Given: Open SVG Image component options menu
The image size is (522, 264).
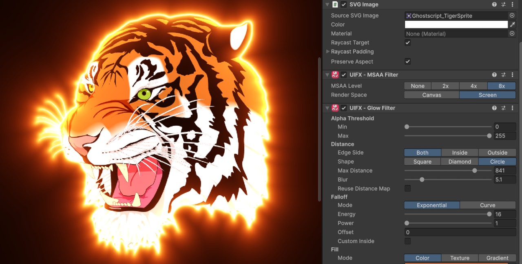Looking at the screenshot, I should (x=513, y=4).
